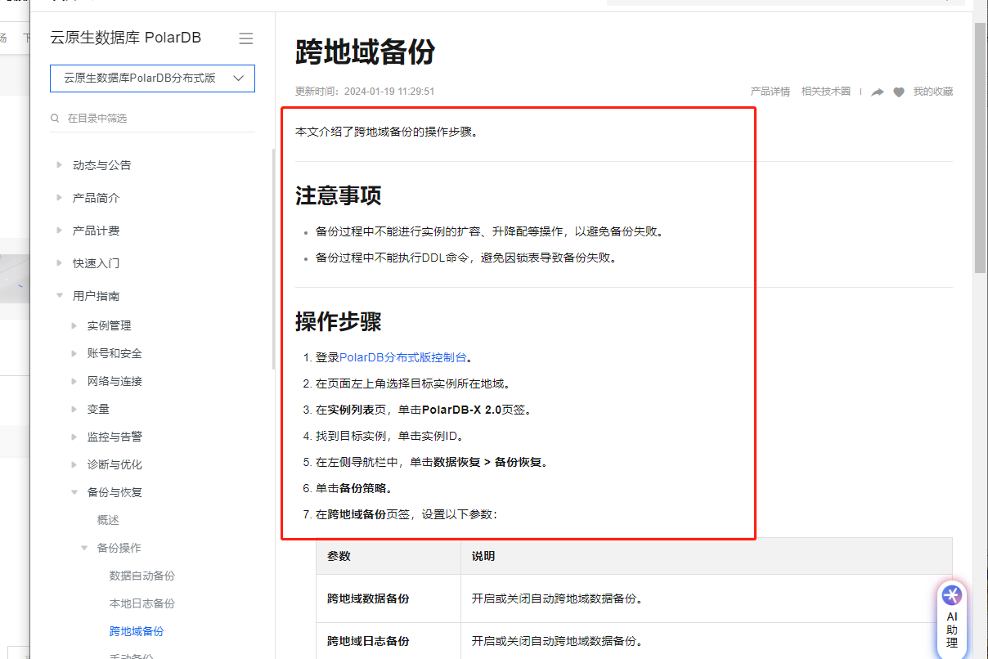The width and height of the screenshot is (988, 659).
Task: Collapse the 备份与恢复 tree node
Action: (74, 492)
